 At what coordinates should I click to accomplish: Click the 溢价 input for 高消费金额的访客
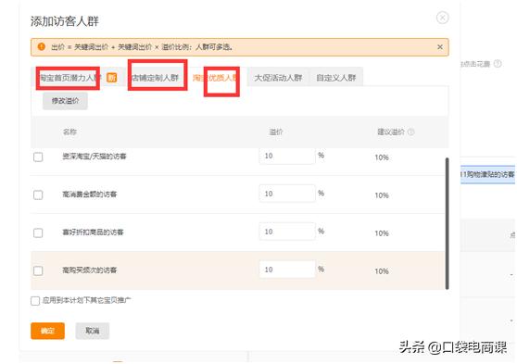click(287, 194)
